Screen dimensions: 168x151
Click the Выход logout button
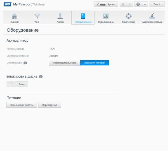point(157,4)
